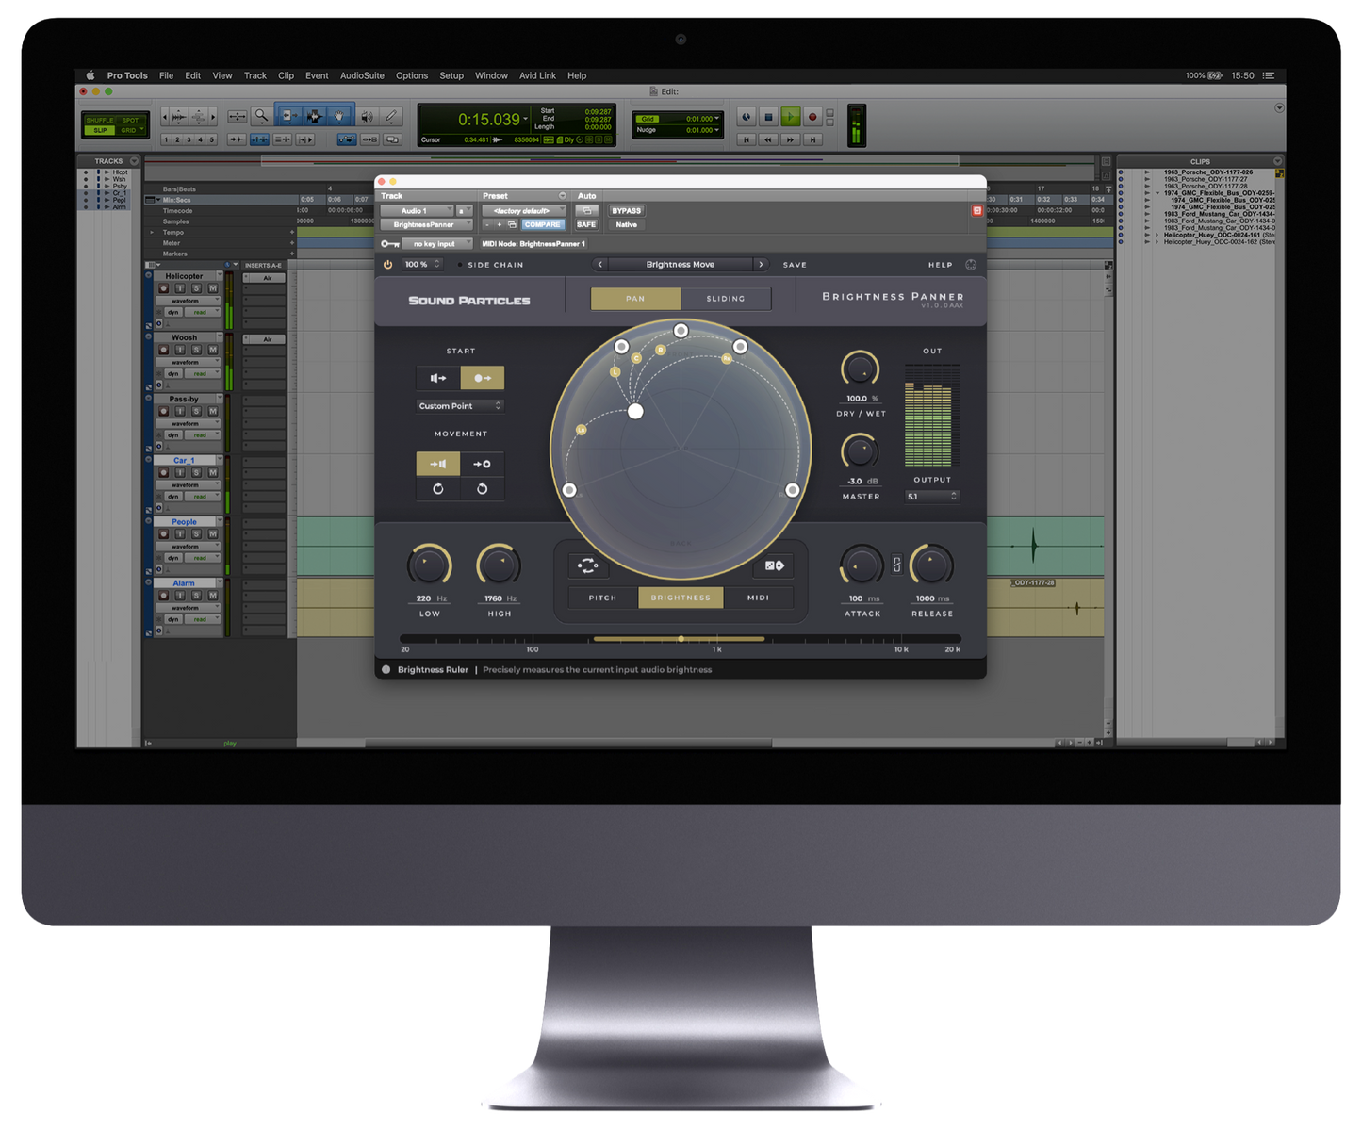Select the Grabber hand tool in the toolbar
The width and height of the screenshot is (1362, 1130).
[338, 116]
